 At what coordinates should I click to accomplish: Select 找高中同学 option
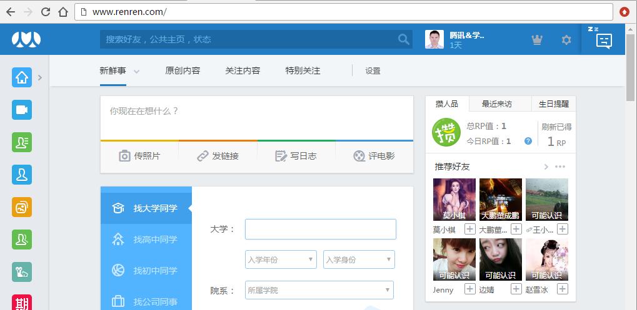pos(146,240)
